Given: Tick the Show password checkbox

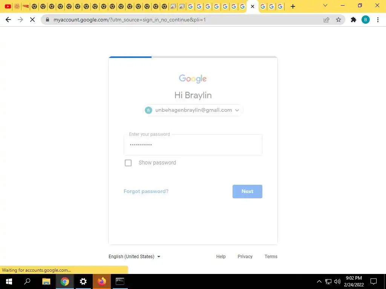Looking at the screenshot, I should (x=128, y=163).
